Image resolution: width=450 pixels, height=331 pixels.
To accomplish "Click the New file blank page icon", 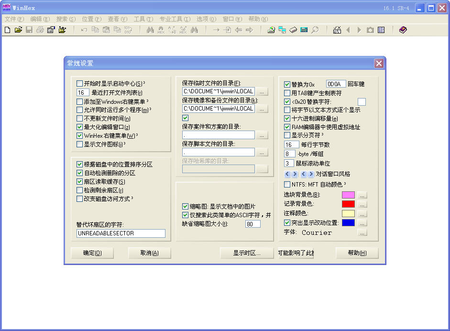I will [8, 30].
